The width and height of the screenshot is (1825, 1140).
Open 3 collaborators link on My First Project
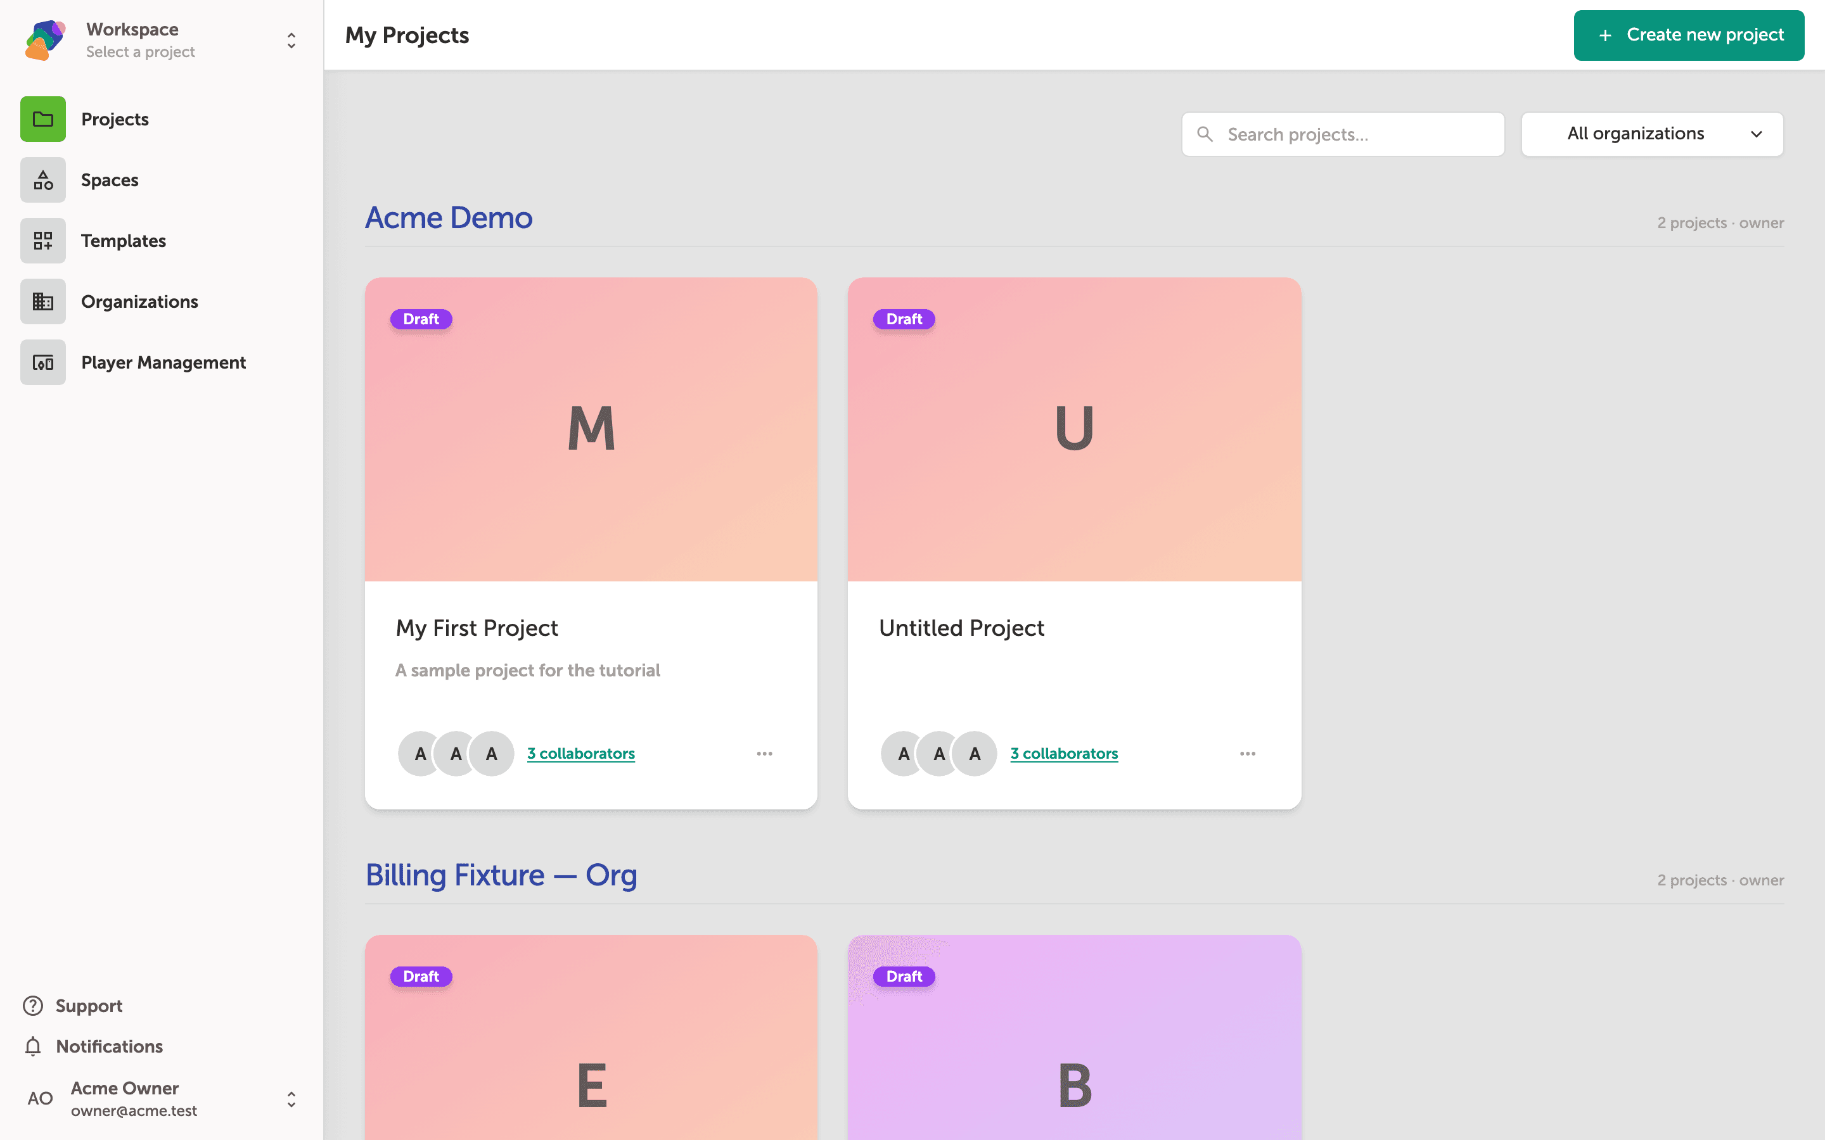pyautogui.click(x=580, y=754)
